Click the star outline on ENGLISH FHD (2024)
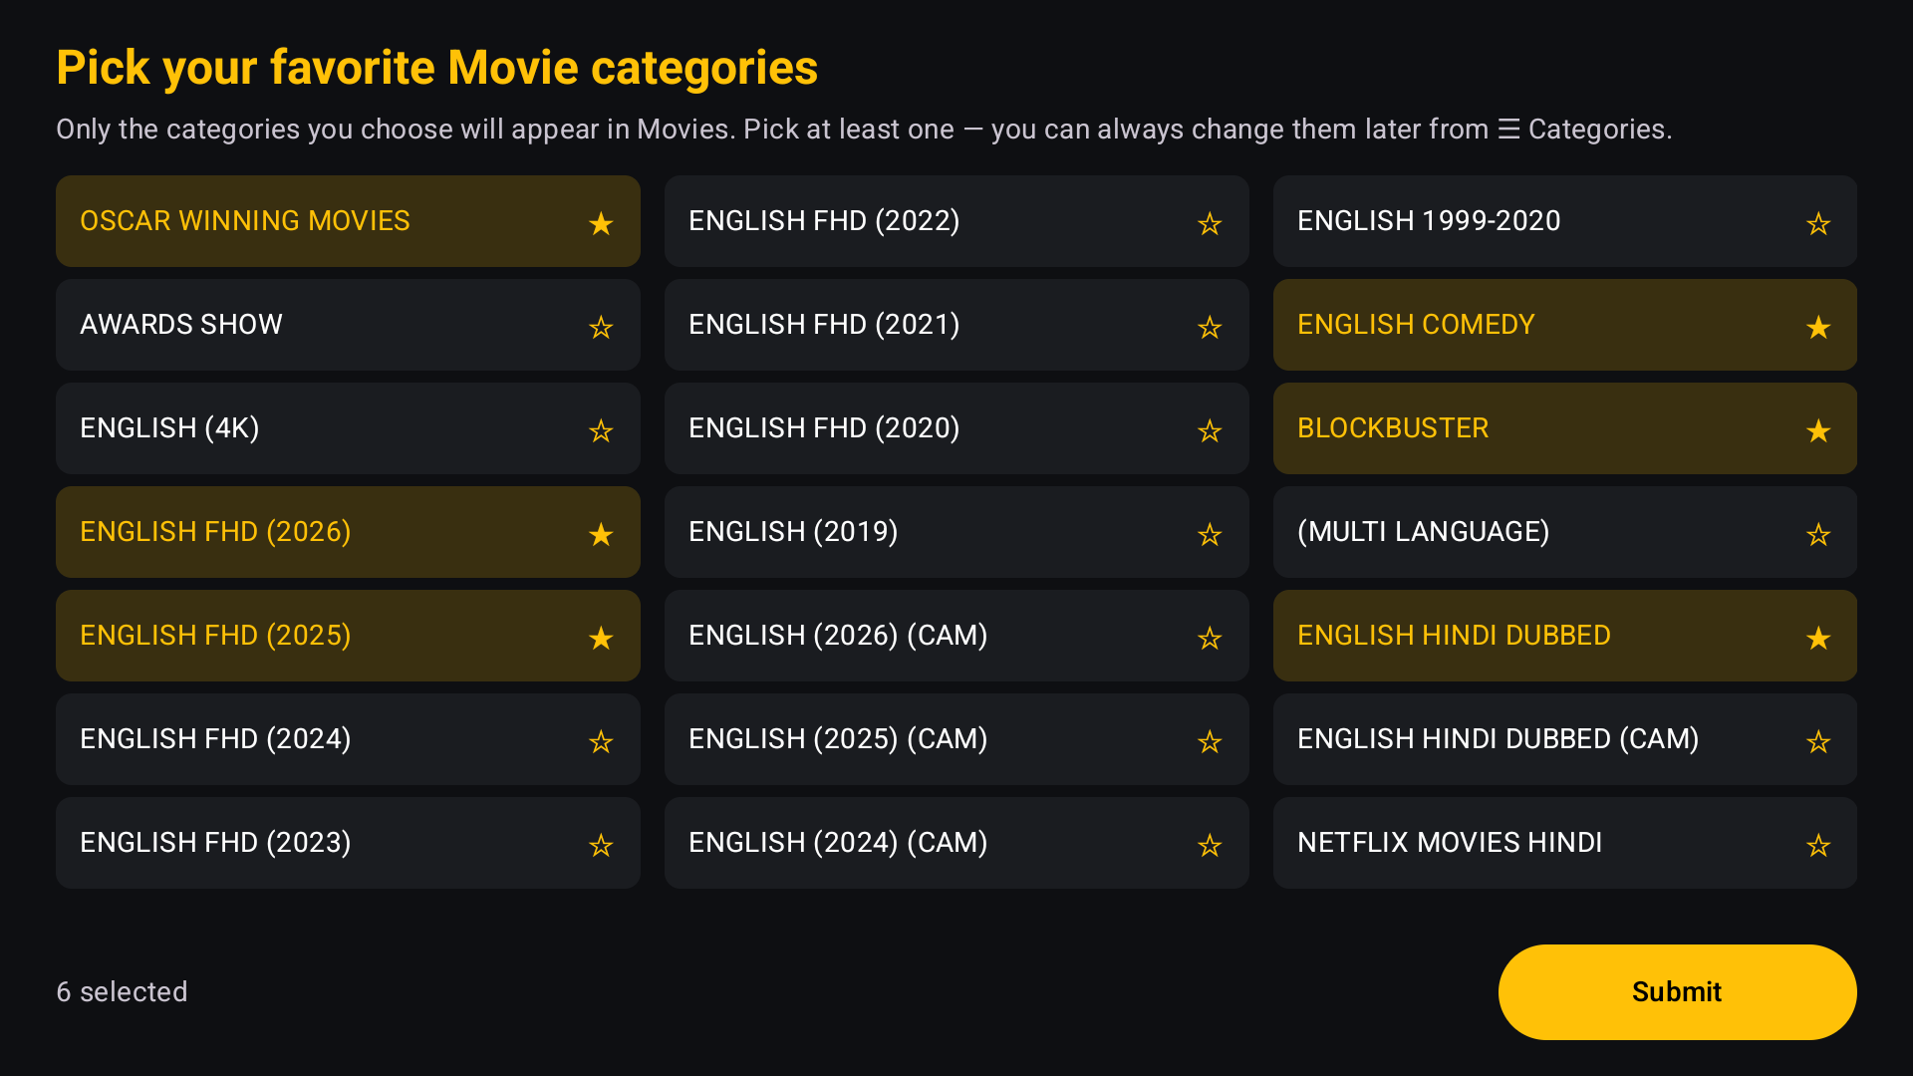Screen dimensions: 1913x1076 pyautogui.click(x=601, y=741)
